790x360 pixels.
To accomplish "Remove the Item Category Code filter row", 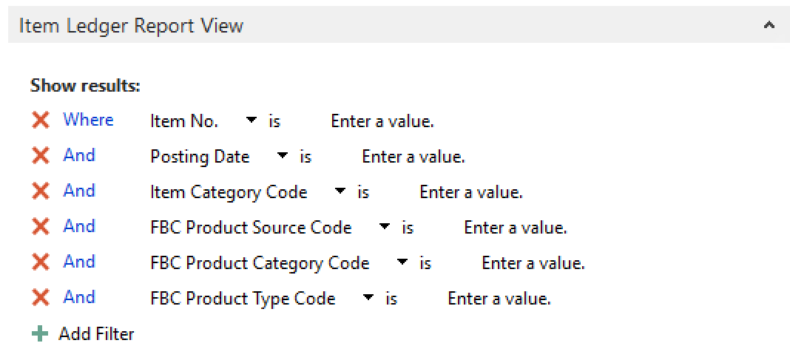I will 41,191.
